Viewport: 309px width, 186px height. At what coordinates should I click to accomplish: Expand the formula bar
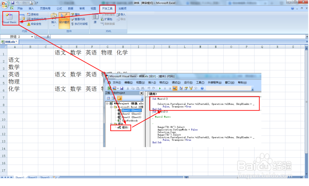(x=307, y=37)
